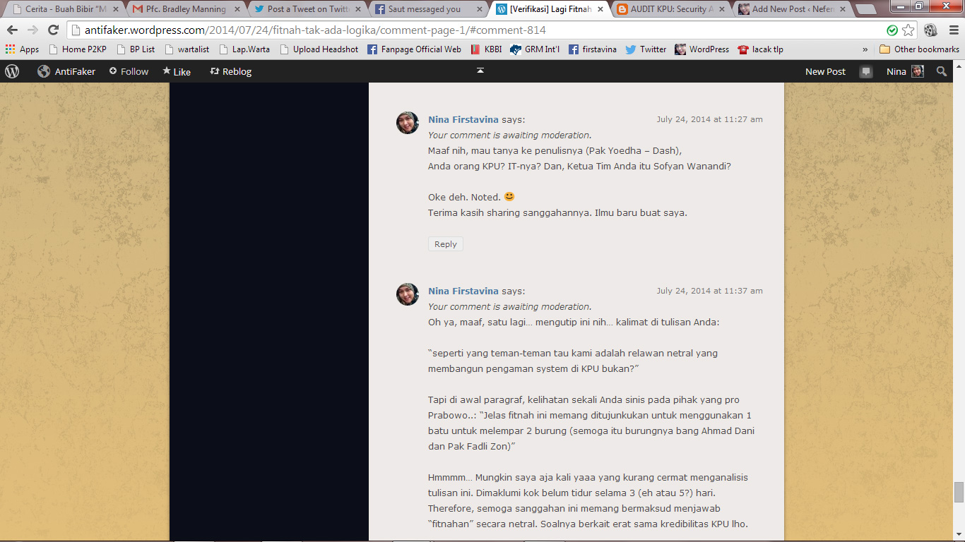This screenshot has height=542, width=965.
Task: Open the Apps grid in bookmarks bar
Action: point(22,49)
